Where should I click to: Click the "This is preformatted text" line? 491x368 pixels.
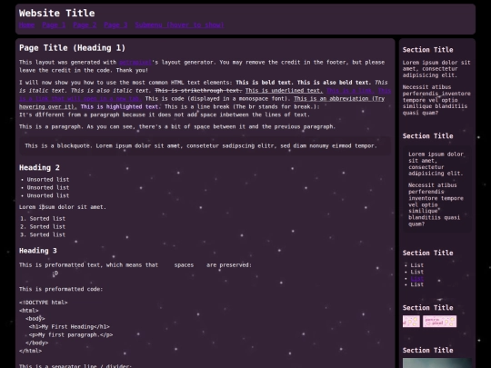pos(135,265)
